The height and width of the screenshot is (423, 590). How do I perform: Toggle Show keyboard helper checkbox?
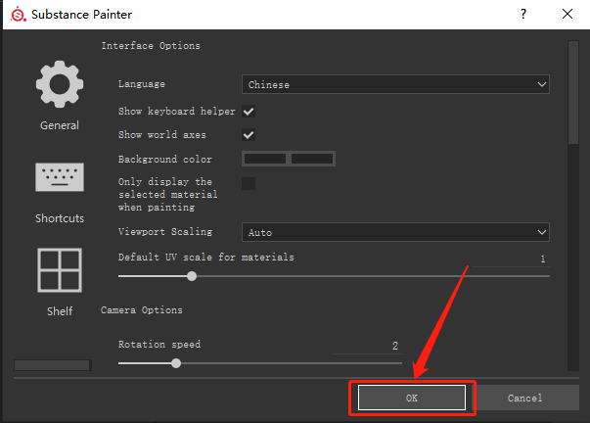[x=249, y=112]
